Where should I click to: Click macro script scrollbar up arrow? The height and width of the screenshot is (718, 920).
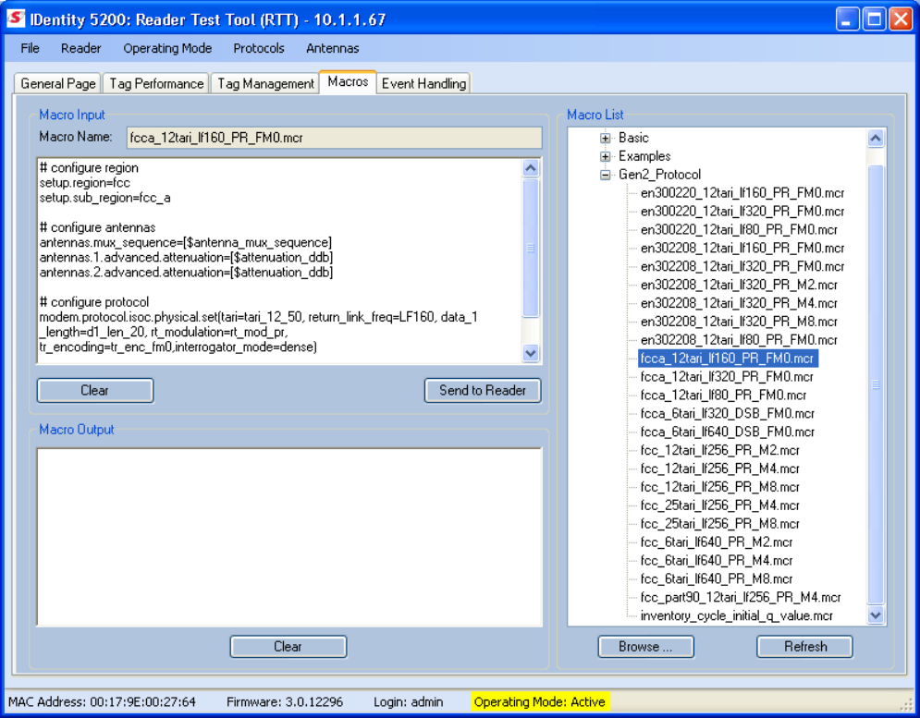531,168
